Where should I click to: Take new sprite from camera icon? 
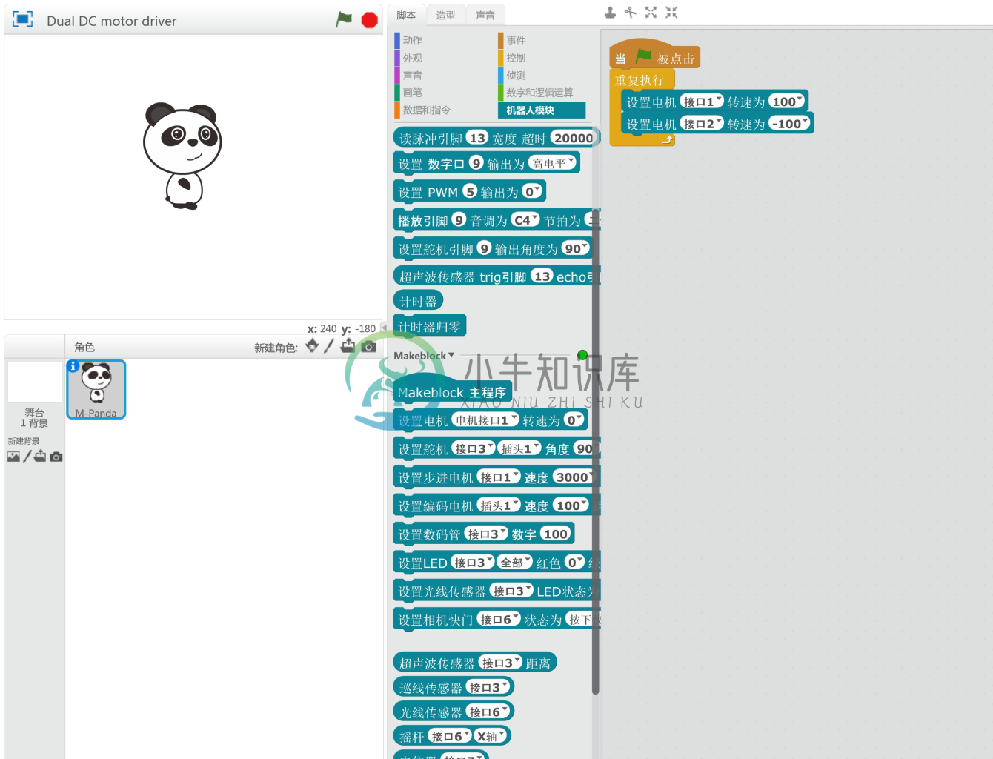(x=369, y=347)
